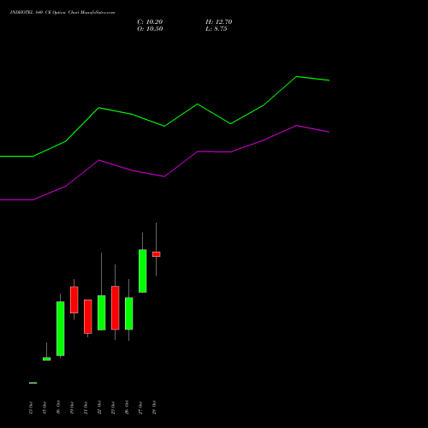Click the 21 Oct date label
Screen dimensions: 428x428
coord(86,407)
